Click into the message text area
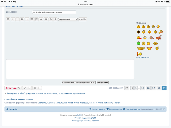 [x=70, y=69]
